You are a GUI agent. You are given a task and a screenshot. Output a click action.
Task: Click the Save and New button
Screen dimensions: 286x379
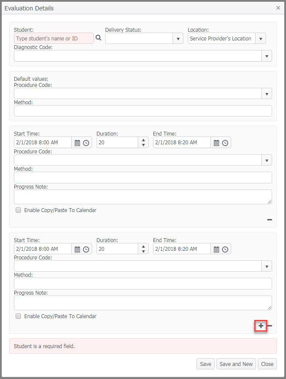coord(236,364)
